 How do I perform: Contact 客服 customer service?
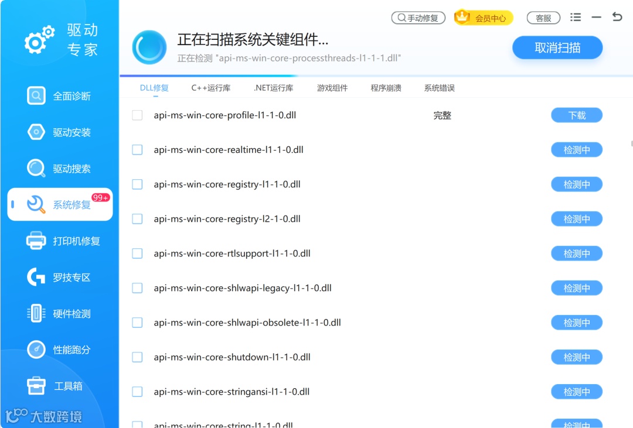(543, 18)
